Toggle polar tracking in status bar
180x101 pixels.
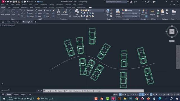[131, 95]
